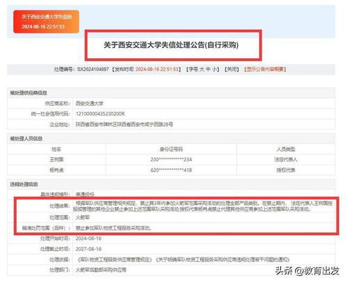Open the orange announcement tab dated 2024-08-16
The width and height of the screenshot is (347, 283).
[47, 22]
